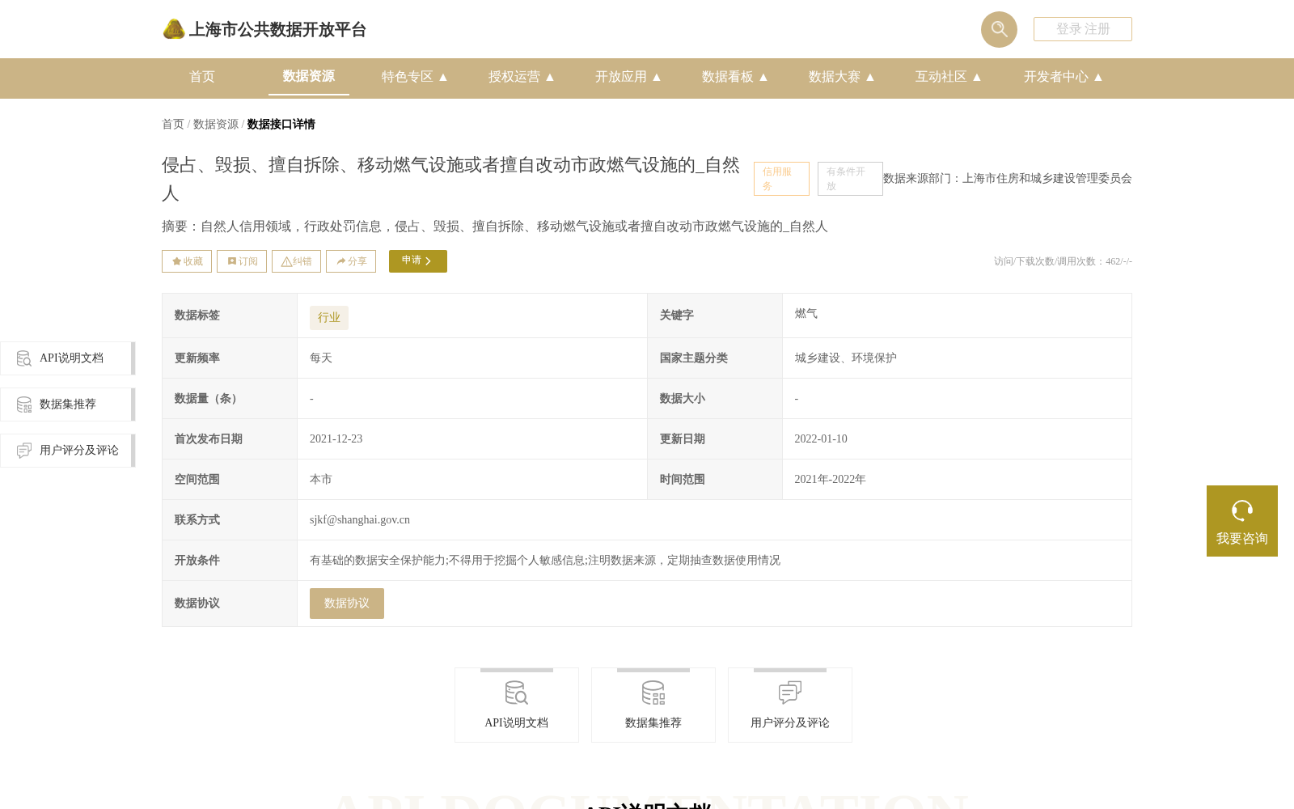Click the keyword value 燃气
Image resolution: width=1294 pixels, height=809 pixels.
[x=806, y=314]
